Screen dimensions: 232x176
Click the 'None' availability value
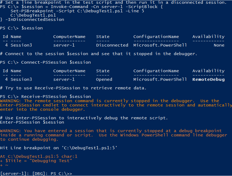point(219,45)
